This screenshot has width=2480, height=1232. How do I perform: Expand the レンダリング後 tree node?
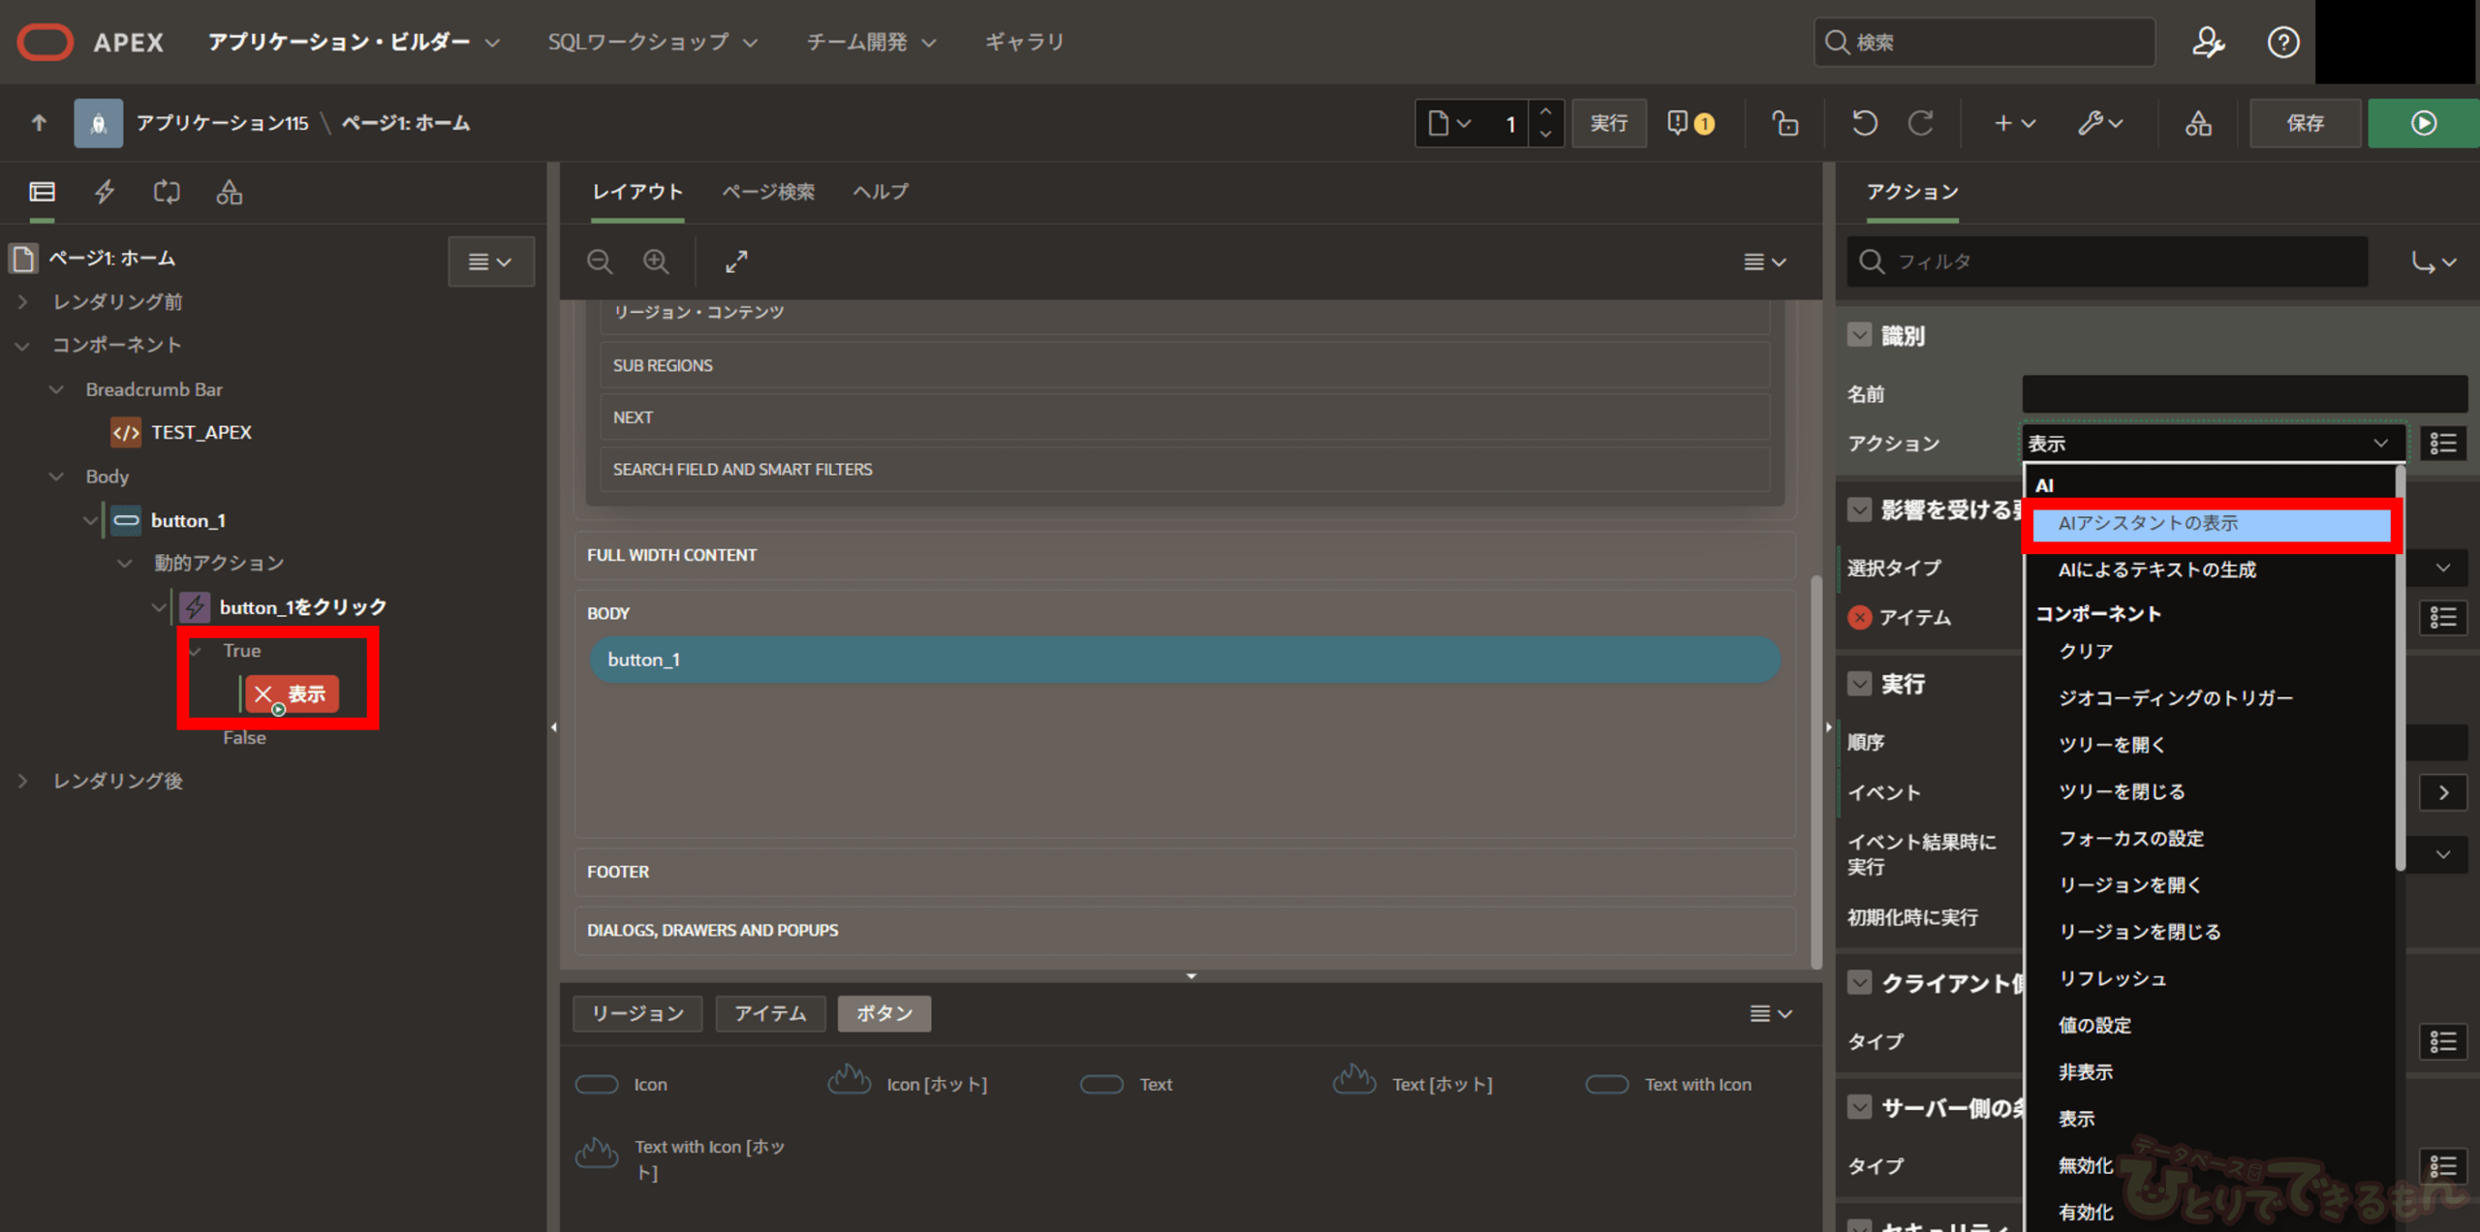(23, 781)
